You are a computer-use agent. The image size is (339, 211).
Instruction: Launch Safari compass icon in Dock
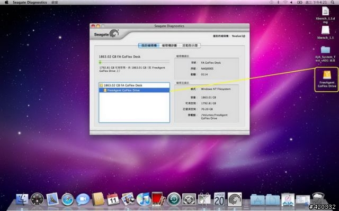point(67,199)
